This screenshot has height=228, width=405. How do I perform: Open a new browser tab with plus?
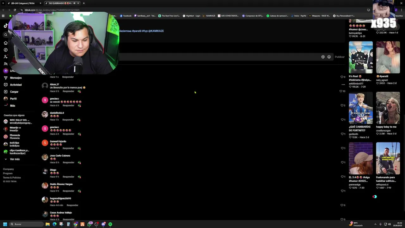click(84, 3)
